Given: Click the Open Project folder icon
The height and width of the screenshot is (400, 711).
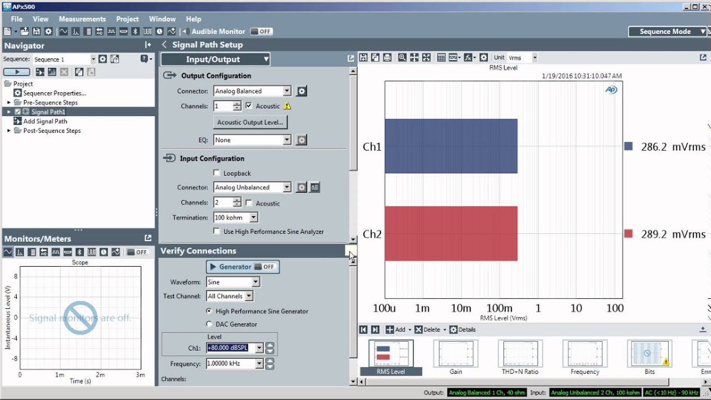Looking at the screenshot, I should tap(26, 32).
